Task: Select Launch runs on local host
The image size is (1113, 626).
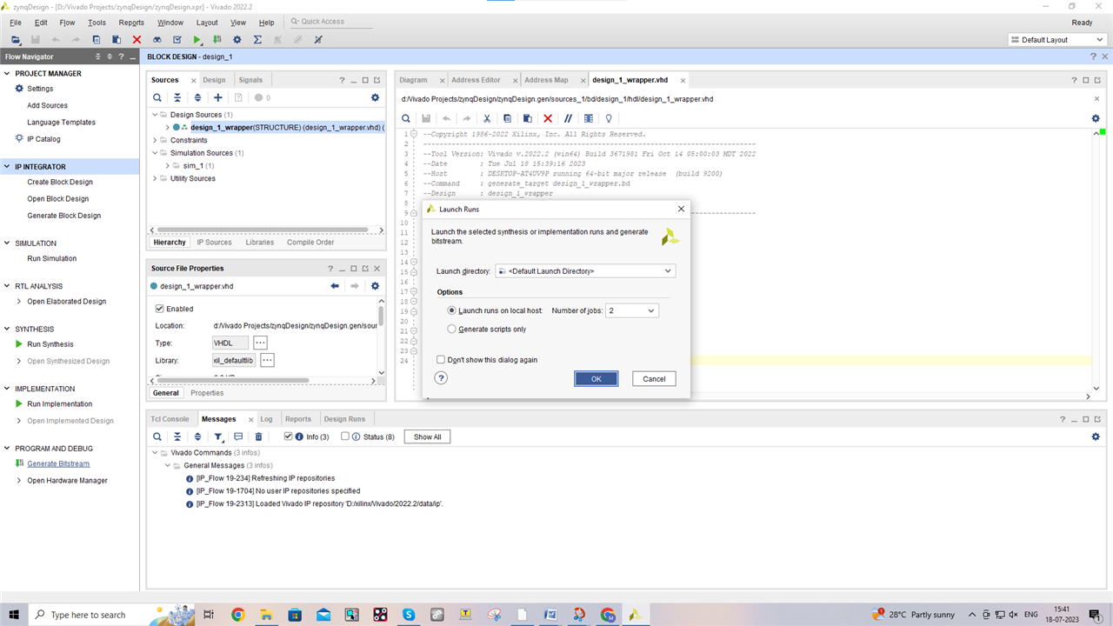Action: click(451, 310)
